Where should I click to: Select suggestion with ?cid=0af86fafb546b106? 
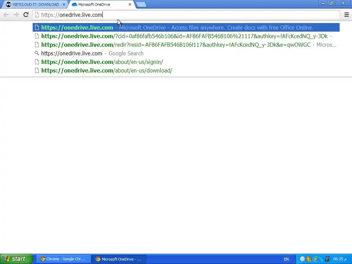tap(186, 36)
